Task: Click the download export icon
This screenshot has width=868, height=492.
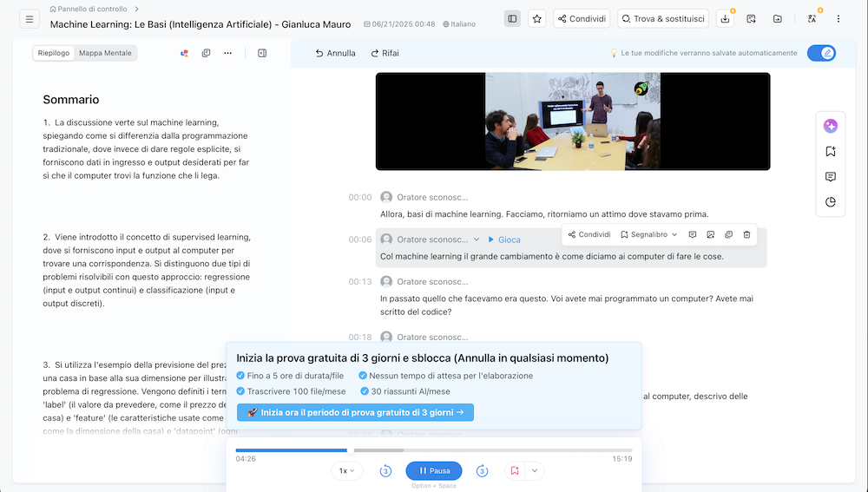Action: click(x=725, y=19)
